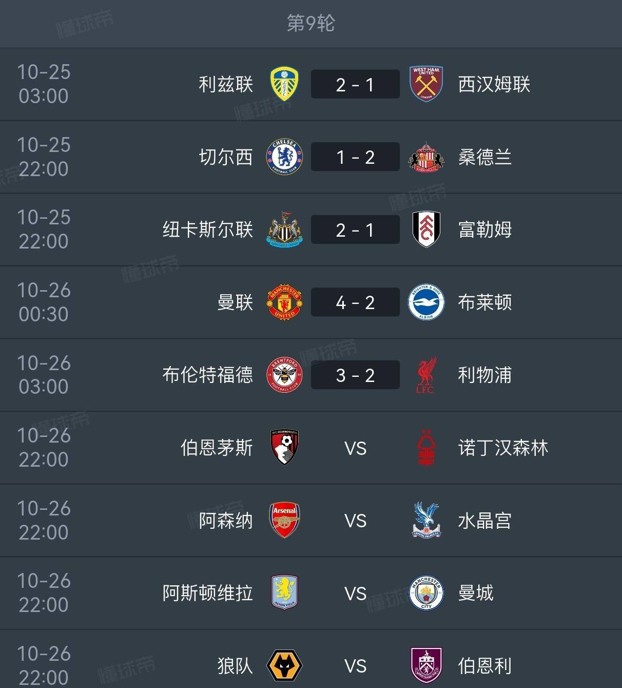Click the 3-2 score between 布伦特福德 and 利物浦
The height and width of the screenshot is (688, 622).
click(355, 375)
